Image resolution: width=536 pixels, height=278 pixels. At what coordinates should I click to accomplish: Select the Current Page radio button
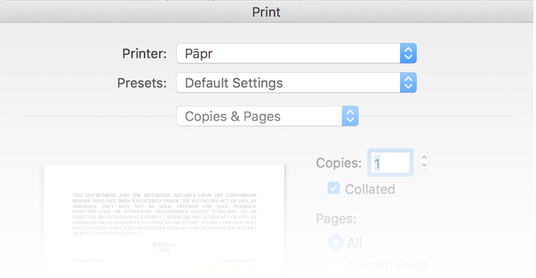pos(336,265)
